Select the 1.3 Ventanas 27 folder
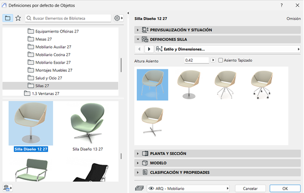Image resolution: width=304 pixels, height=193 pixels. tap(42, 93)
